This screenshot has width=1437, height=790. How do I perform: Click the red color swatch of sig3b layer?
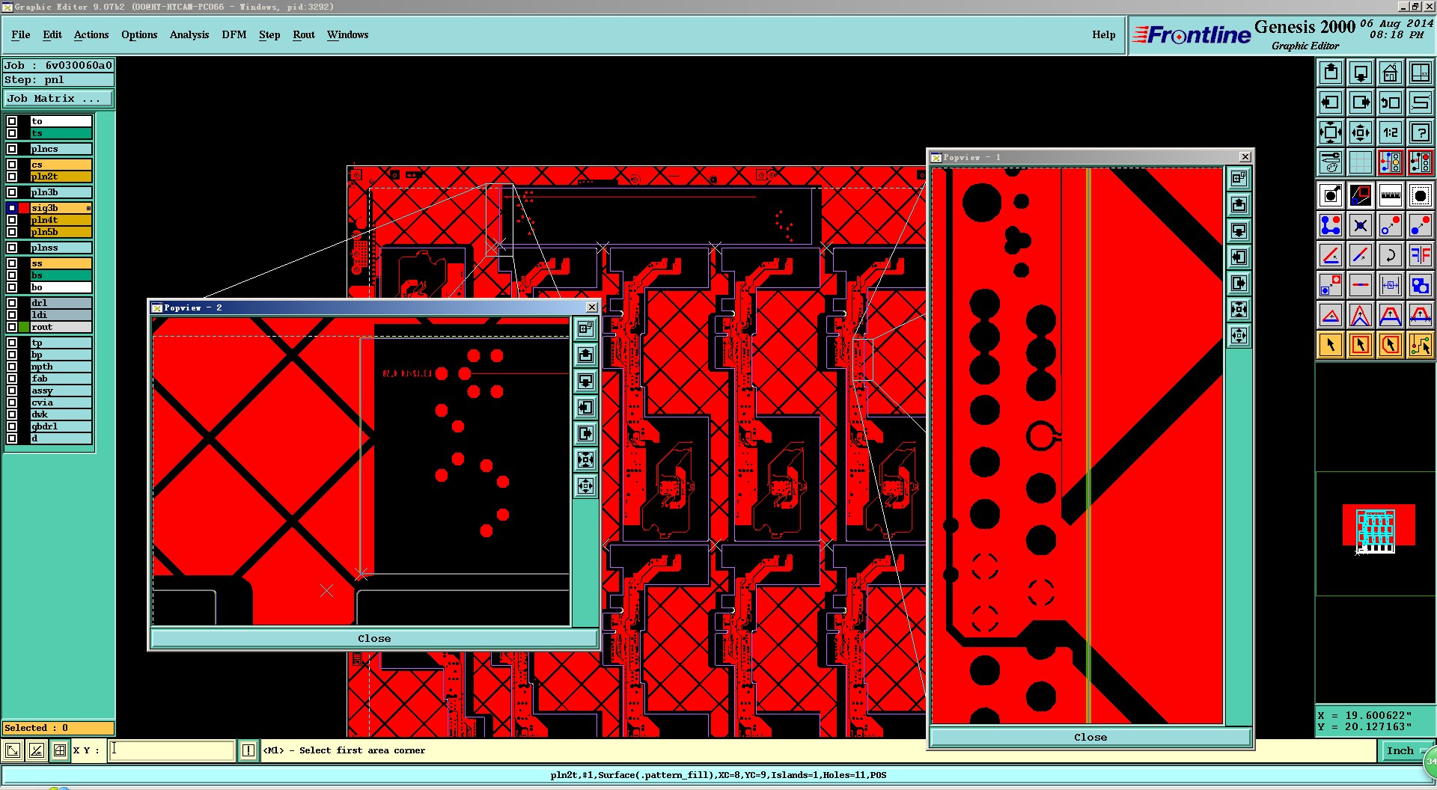tap(24, 208)
